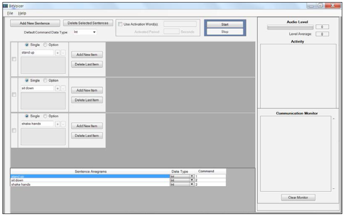Image resolution: width=346 pixels, height=219 pixels.
Task: Click the Audio Level progress bar
Action: point(290,27)
